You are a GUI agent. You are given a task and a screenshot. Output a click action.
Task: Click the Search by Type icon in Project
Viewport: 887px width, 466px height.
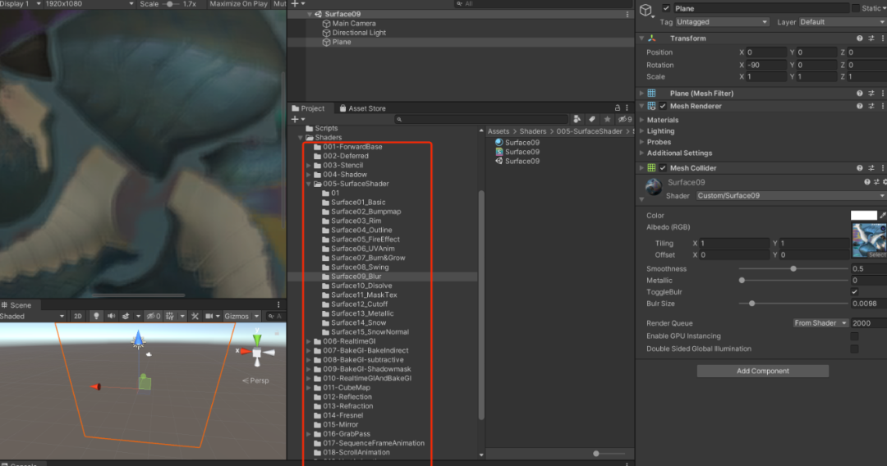click(577, 119)
